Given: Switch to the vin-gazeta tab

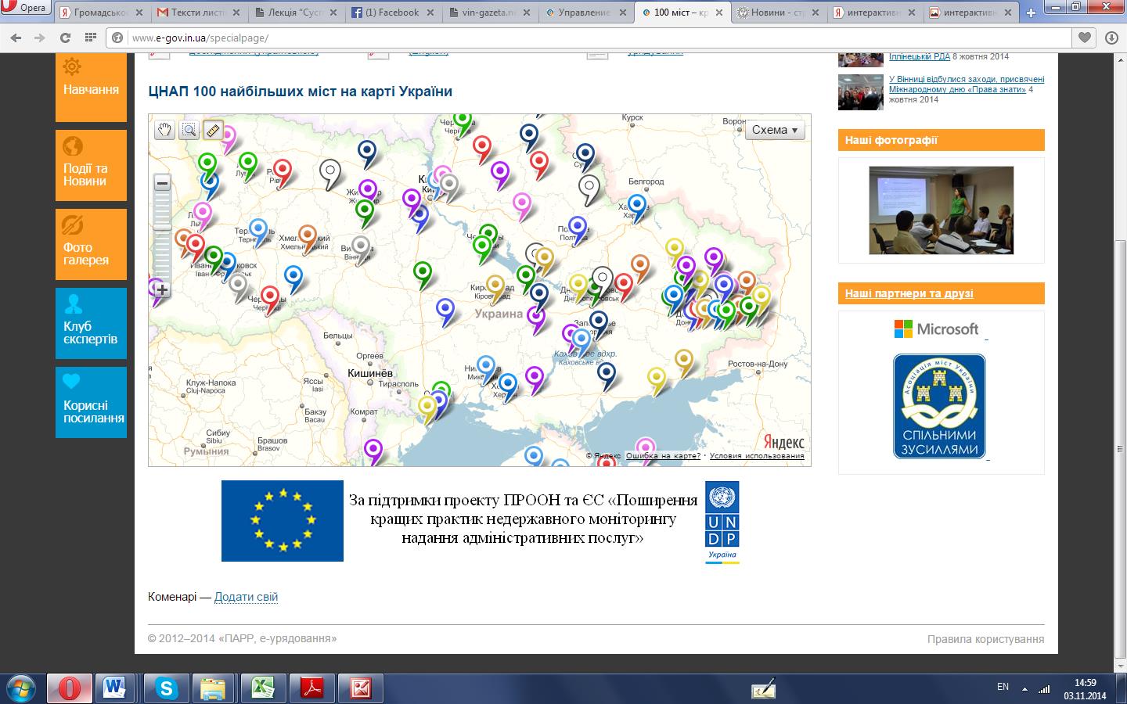Looking at the screenshot, I should tap(490, 13).
